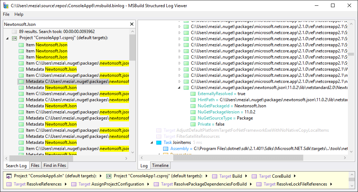Open dropdown arrow after Target CoreBuild breadcrumb
The image size is (358, 192).
(295, 176)
